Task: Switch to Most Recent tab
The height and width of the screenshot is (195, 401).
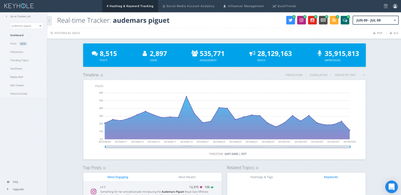Action: tap(187, 177)
